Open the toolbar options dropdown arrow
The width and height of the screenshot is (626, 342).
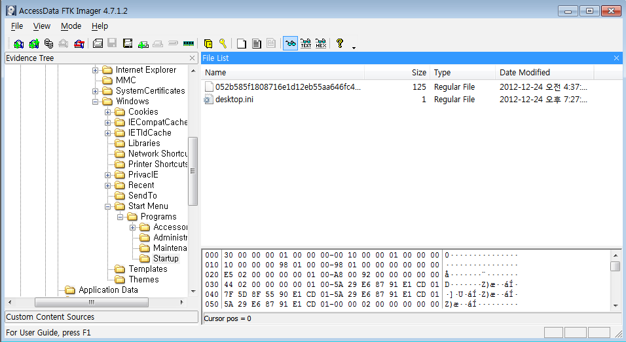tap(354, 48)
